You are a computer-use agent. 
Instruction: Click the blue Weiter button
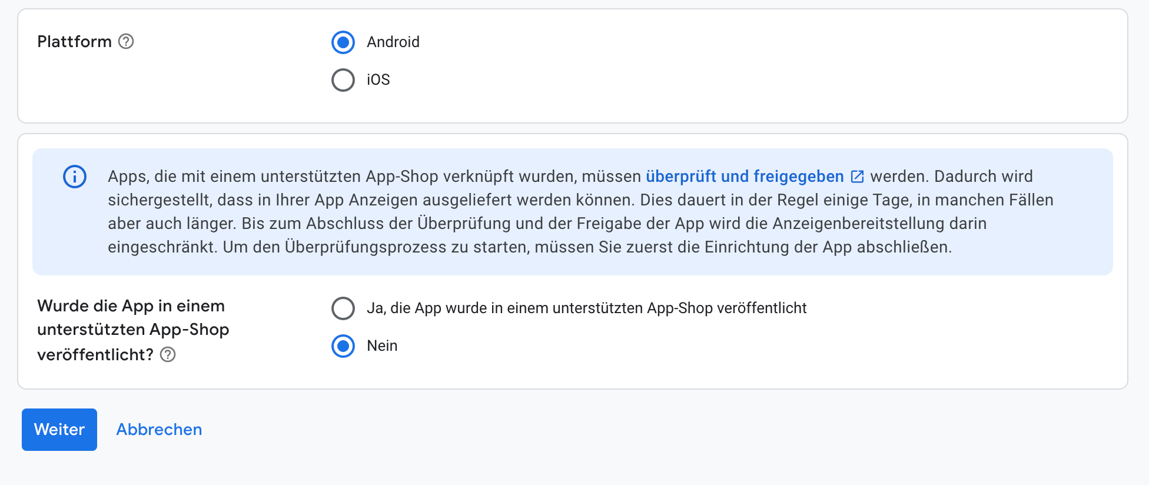click(59, 430)
